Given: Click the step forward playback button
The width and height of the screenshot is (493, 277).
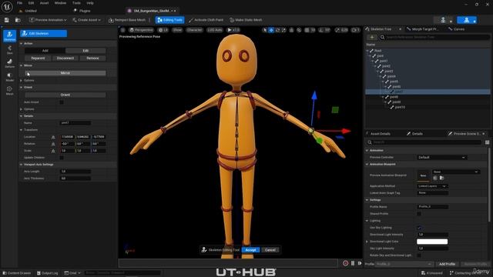Looking at the screenshot, I should click(x=360, y=263).
